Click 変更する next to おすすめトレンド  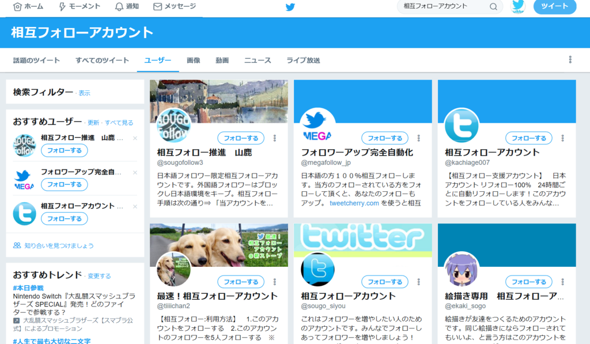pyautogui.click(x=99, y=276)
